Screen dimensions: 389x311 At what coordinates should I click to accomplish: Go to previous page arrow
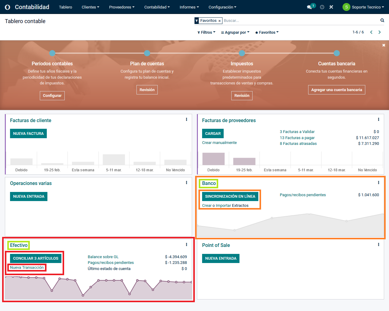371,32
